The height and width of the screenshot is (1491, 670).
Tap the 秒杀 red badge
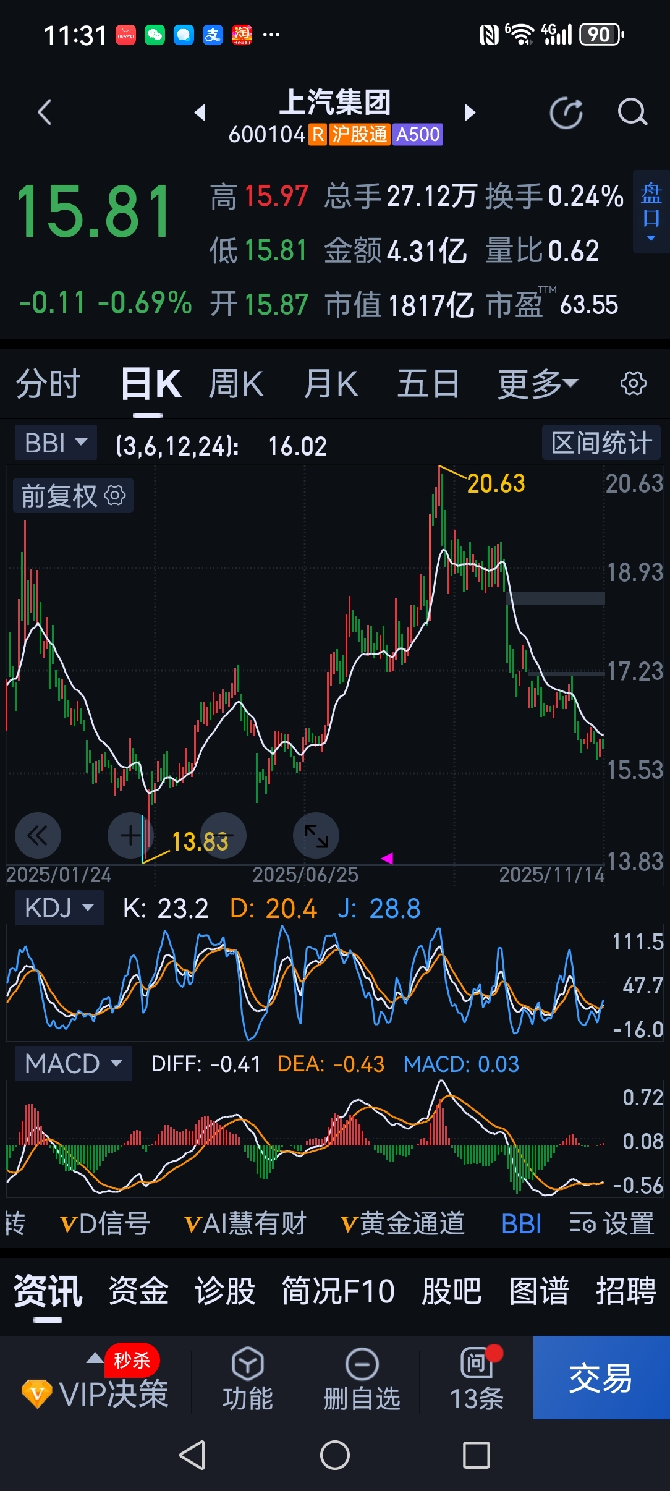(132, 1360)
